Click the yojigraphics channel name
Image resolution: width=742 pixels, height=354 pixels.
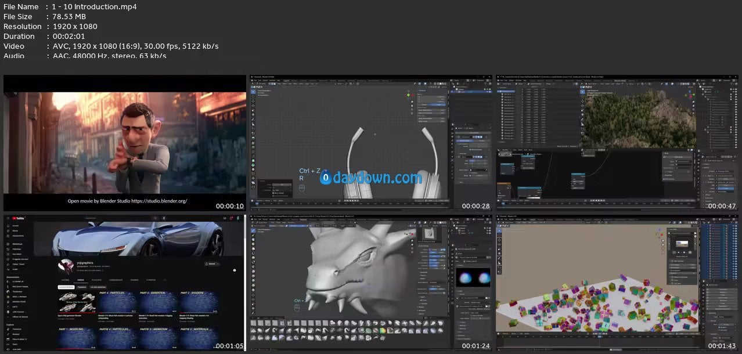pos(85,263)
